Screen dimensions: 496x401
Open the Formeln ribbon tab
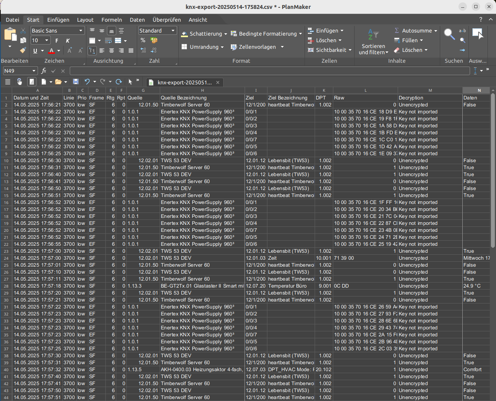pyautogui.click(x=112, y=20)
